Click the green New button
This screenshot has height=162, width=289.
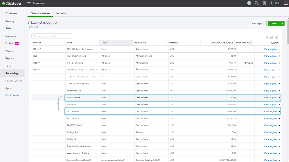[x=274, y=23]
